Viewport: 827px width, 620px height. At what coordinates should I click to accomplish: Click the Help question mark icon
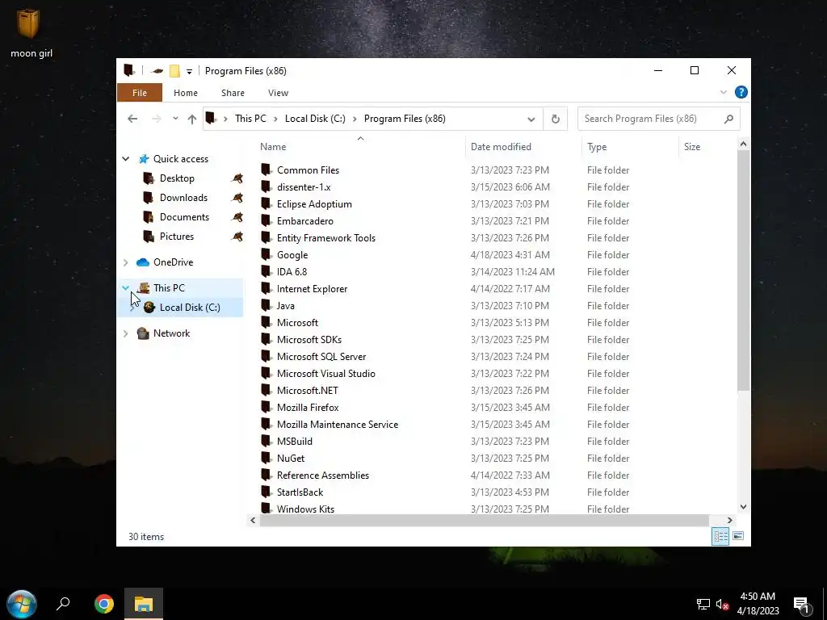click(741, 92)
